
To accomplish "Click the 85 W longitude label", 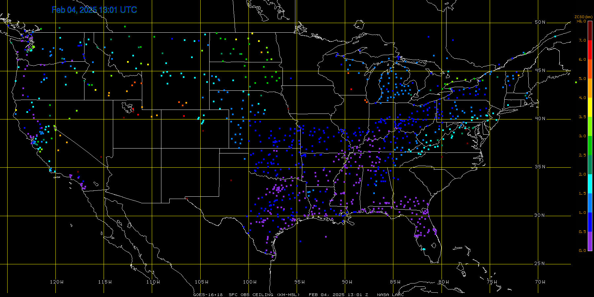I will (x=395, y=282).
